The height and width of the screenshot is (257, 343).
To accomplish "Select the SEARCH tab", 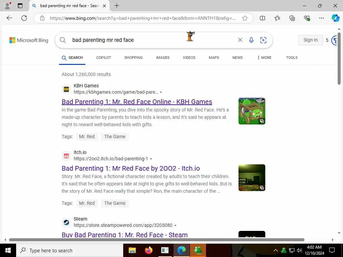I will coord(72,58).
